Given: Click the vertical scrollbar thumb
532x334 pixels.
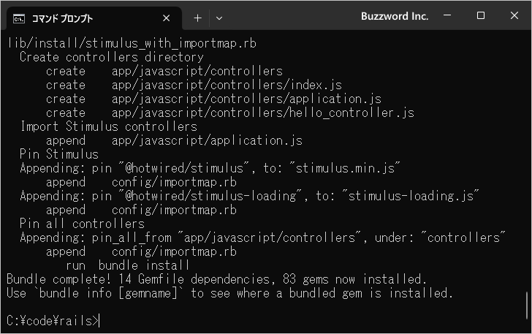Looking at the screenshot, I should (x=527, y=305).
